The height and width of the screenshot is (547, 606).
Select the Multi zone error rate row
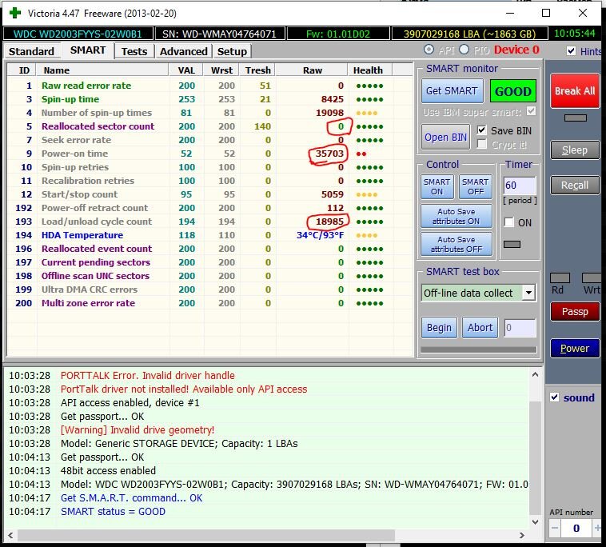[209, 303]
